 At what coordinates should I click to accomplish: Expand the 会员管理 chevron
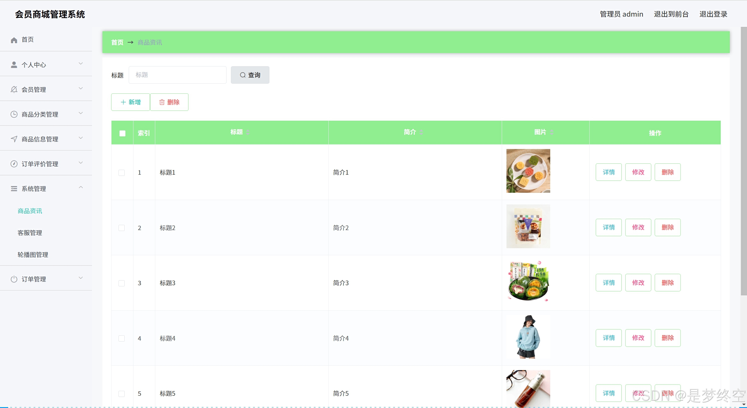point(81,88)
